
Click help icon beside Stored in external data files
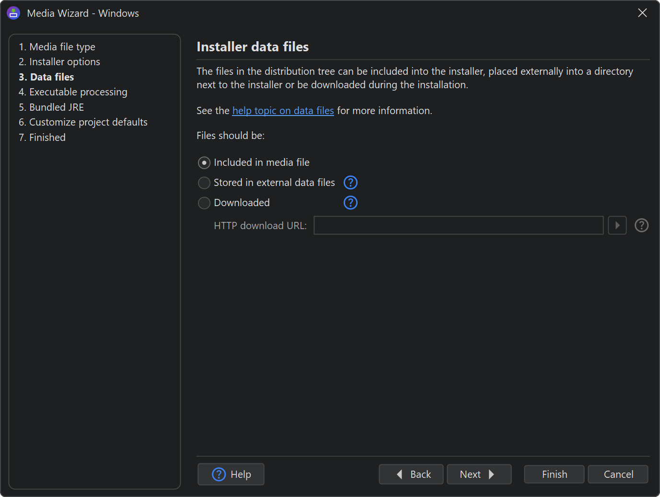(351, 183)
